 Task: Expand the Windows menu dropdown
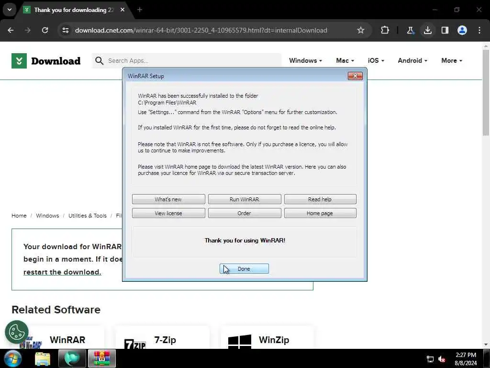pyautogui.click(x=306, y=61)
